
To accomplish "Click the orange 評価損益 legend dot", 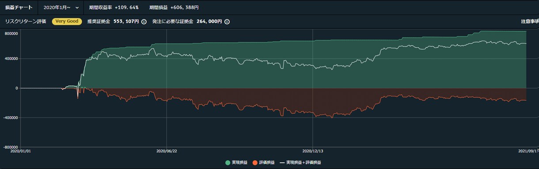I will (255, 163).
